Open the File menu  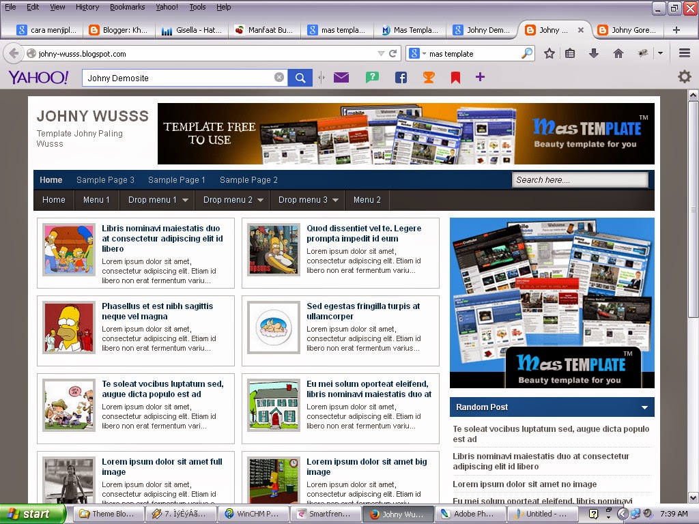10,7
